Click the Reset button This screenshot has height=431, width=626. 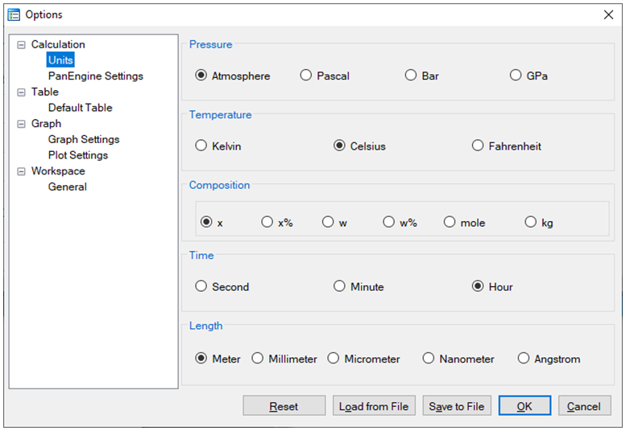pyautogui.click(x=284, y=406)
